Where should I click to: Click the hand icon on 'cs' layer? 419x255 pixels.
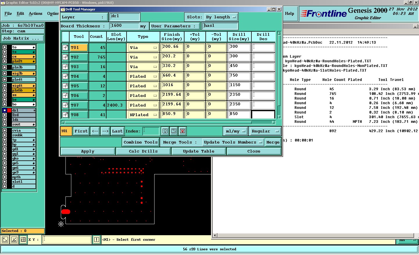coord(34,56)
